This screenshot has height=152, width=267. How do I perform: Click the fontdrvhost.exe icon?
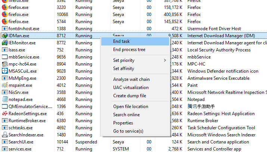click(4, 29)
